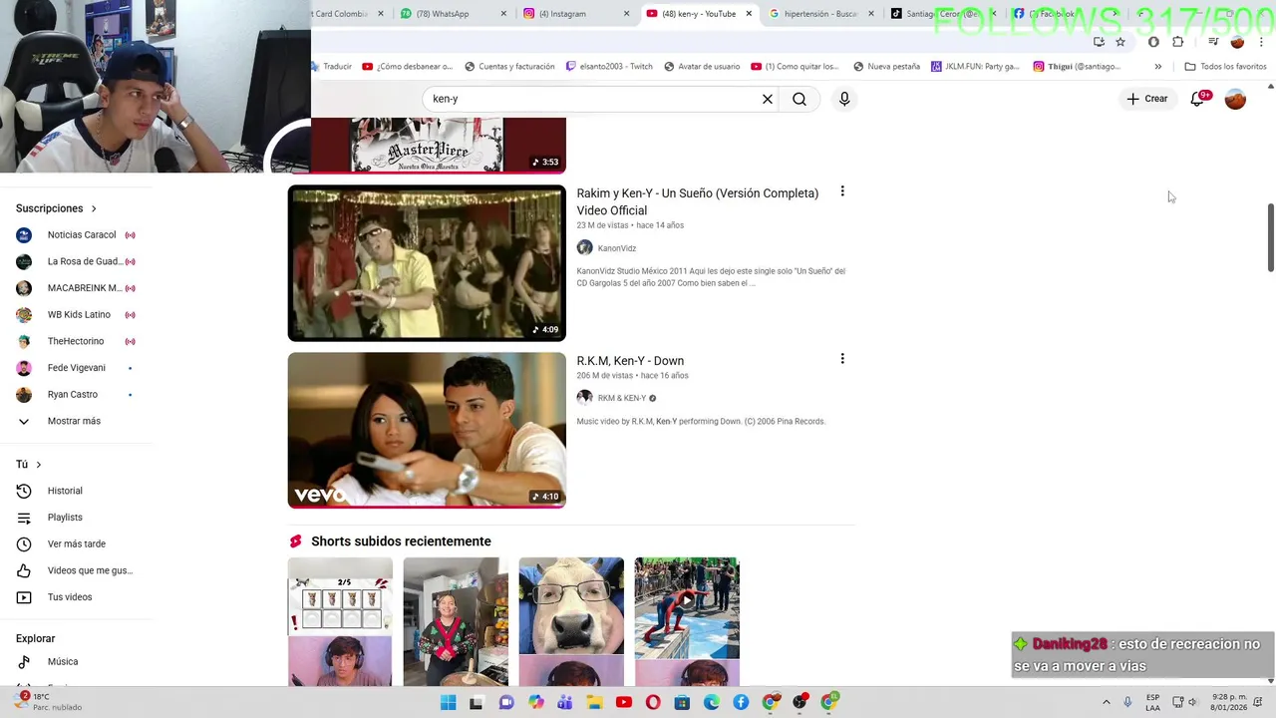Open the browser profile avatar

[x=1237, y=42]
